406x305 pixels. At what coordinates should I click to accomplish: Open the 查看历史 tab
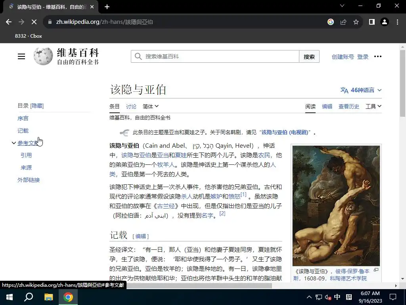(349, 106)
